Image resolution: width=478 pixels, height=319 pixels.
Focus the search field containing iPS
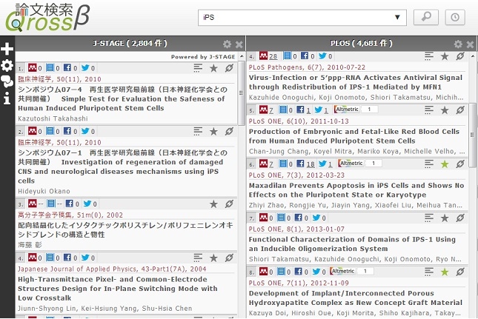click(x=302, y=17)
